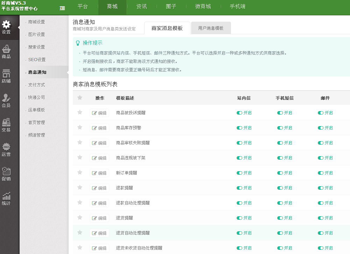Open 支付方式 in the submenu
The width and height of the screenshot is (350, 254).
click(37, 85)
